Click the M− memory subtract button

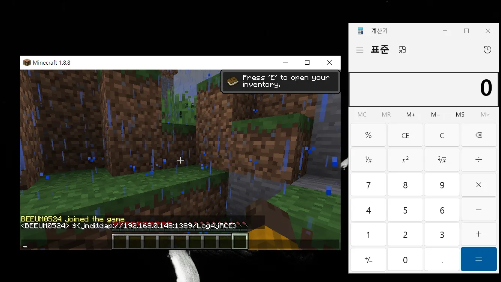tap(436, 114)
